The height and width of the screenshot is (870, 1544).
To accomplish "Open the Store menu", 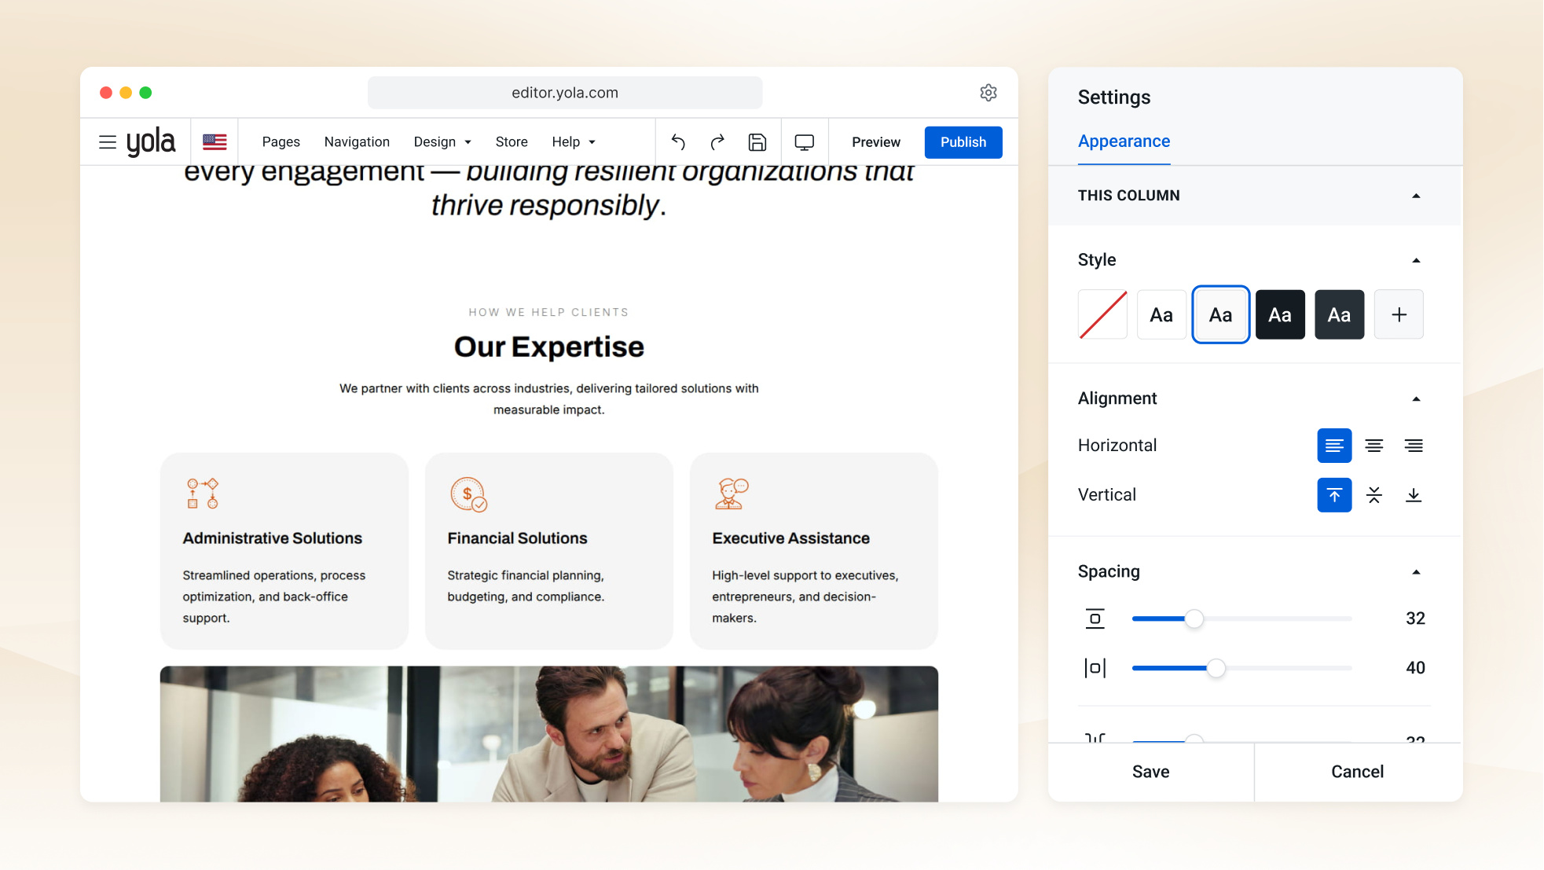I will [x=512, y=142].
